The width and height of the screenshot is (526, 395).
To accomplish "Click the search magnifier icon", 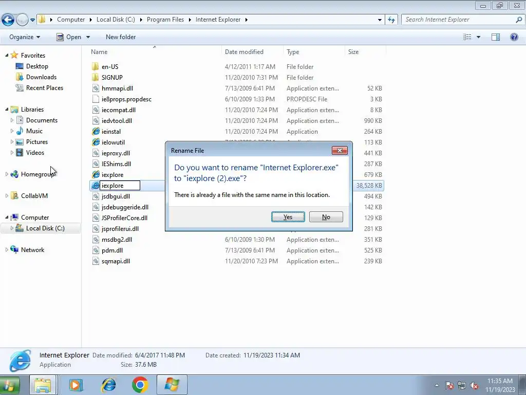I will (519, 20).
